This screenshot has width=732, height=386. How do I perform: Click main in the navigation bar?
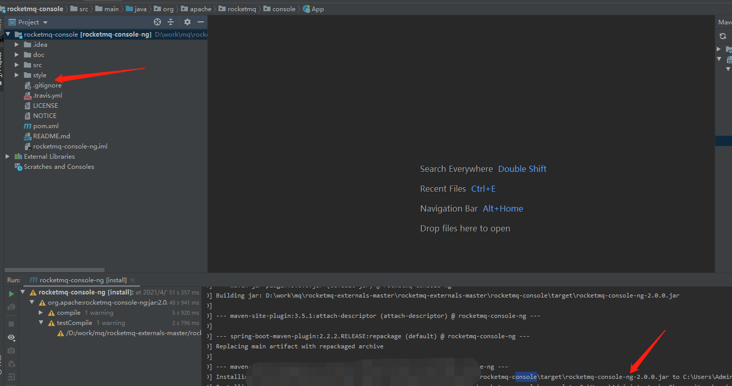point(112,9)
